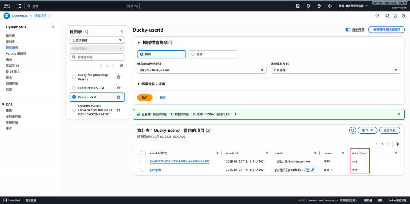Edit the outlook email value

coord(313,170)
